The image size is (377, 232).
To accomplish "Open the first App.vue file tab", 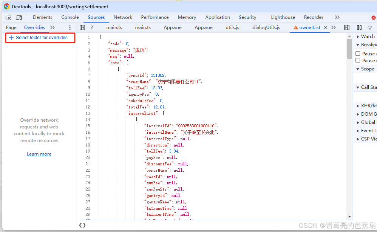I will click(x=173, y=27).
